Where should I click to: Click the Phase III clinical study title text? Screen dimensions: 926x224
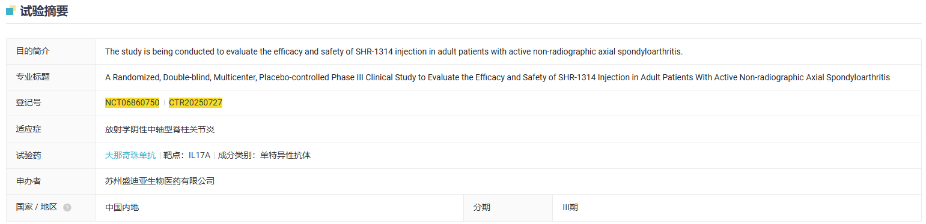click(498, 77)
